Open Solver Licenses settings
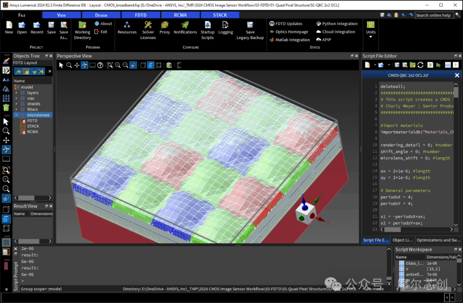 click(x=148, y=30)
